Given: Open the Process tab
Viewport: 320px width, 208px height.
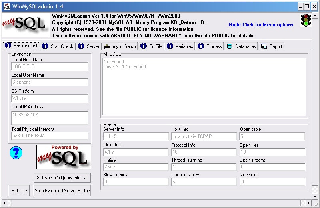Looking at the screenshot, I should 210,46.
